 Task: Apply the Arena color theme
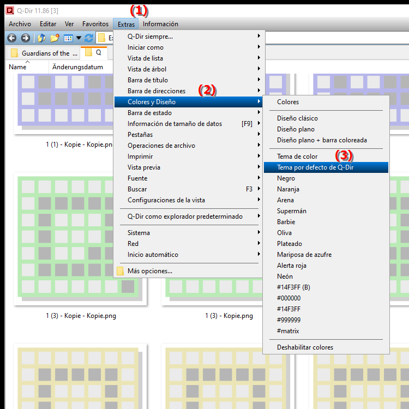click(326, 200)
